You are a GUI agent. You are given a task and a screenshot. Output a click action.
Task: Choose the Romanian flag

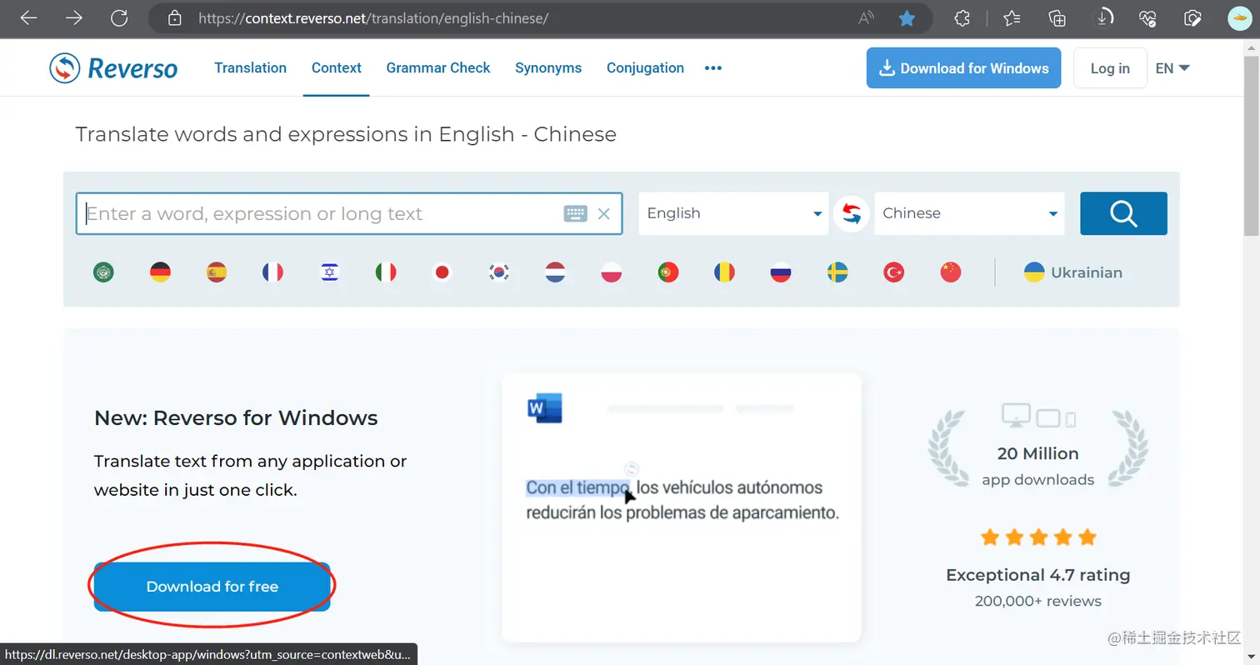click(x=724, y=272)
